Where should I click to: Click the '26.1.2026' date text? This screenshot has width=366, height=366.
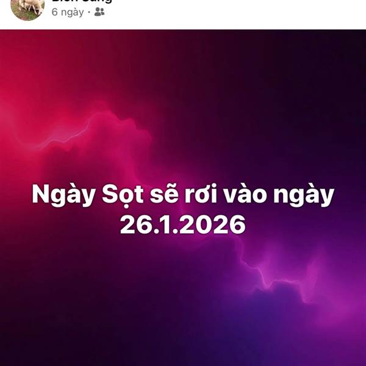click(x=183, y=224)
